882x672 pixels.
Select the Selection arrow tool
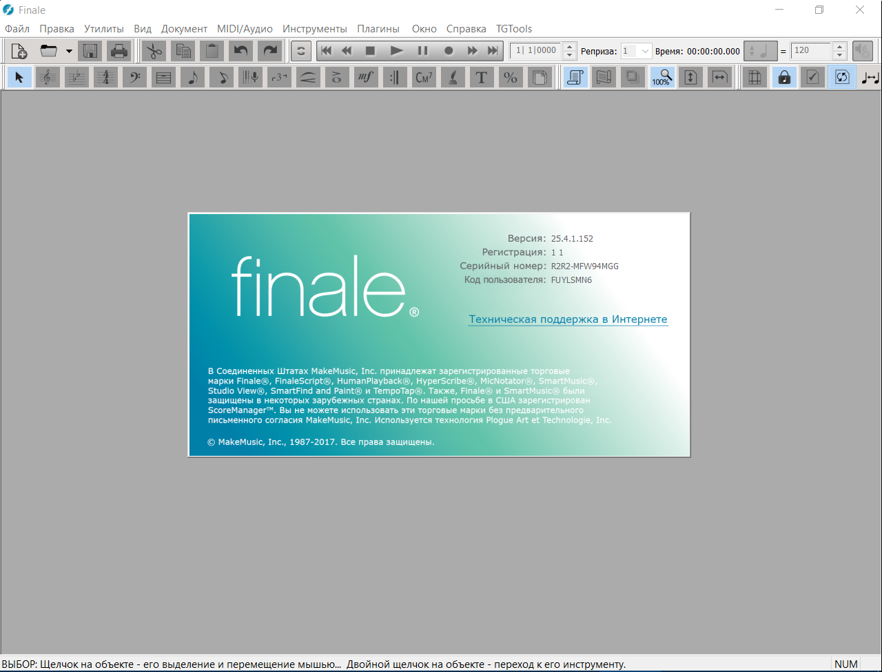point(19,78)
